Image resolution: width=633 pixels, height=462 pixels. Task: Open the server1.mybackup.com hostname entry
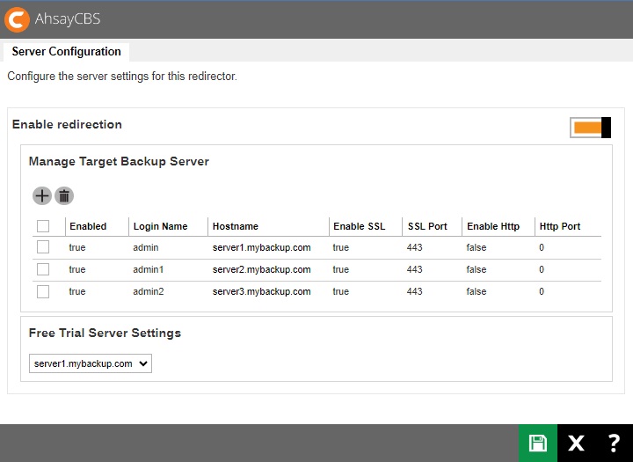click(x=262, y=247)
